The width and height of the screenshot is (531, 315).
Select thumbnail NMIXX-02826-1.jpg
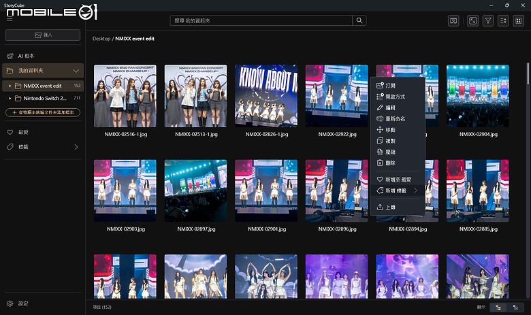266,96
